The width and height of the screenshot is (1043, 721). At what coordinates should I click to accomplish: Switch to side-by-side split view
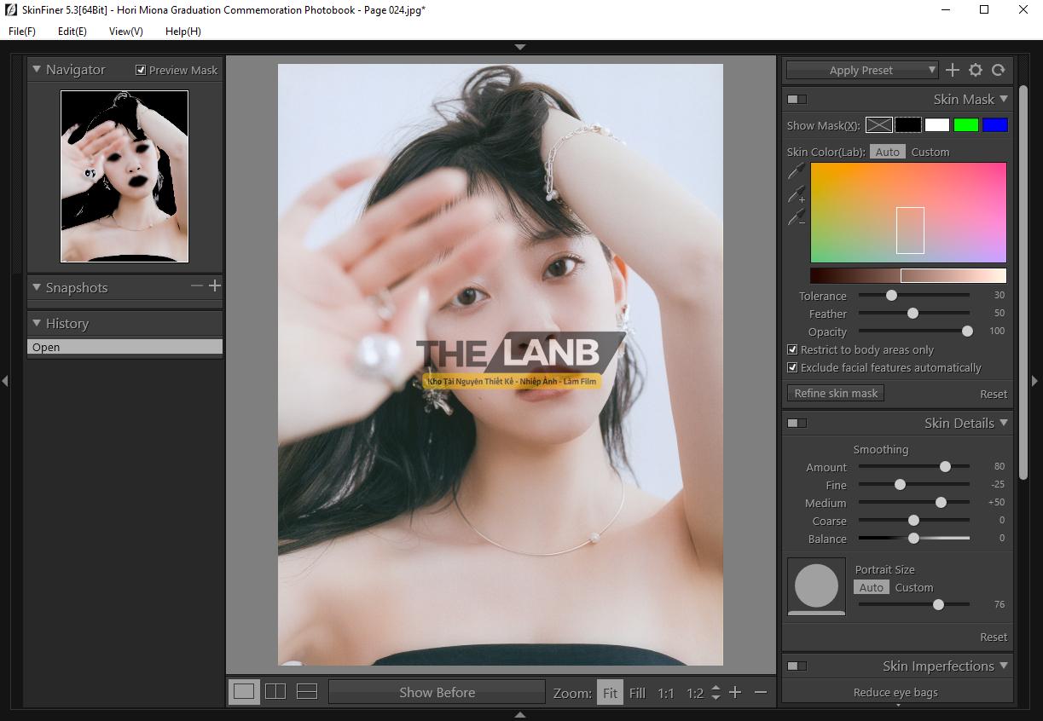pyautogui.click(x=275, y=691)
